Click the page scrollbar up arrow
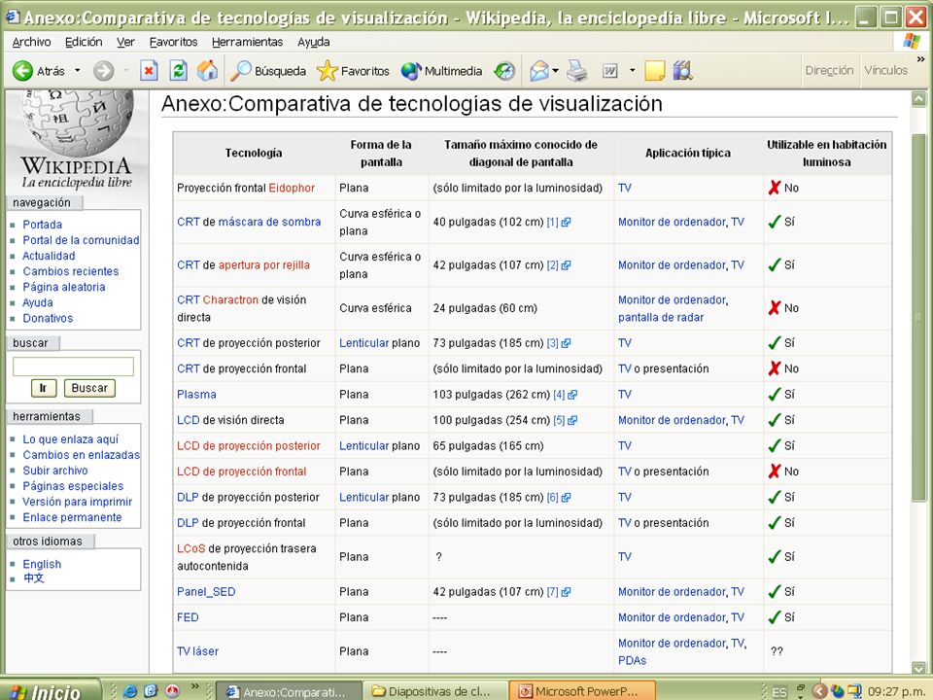The image size is (933, 700). click(918, 99)
